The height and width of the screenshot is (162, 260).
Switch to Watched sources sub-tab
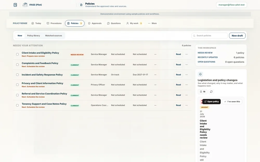pos(53,36)
